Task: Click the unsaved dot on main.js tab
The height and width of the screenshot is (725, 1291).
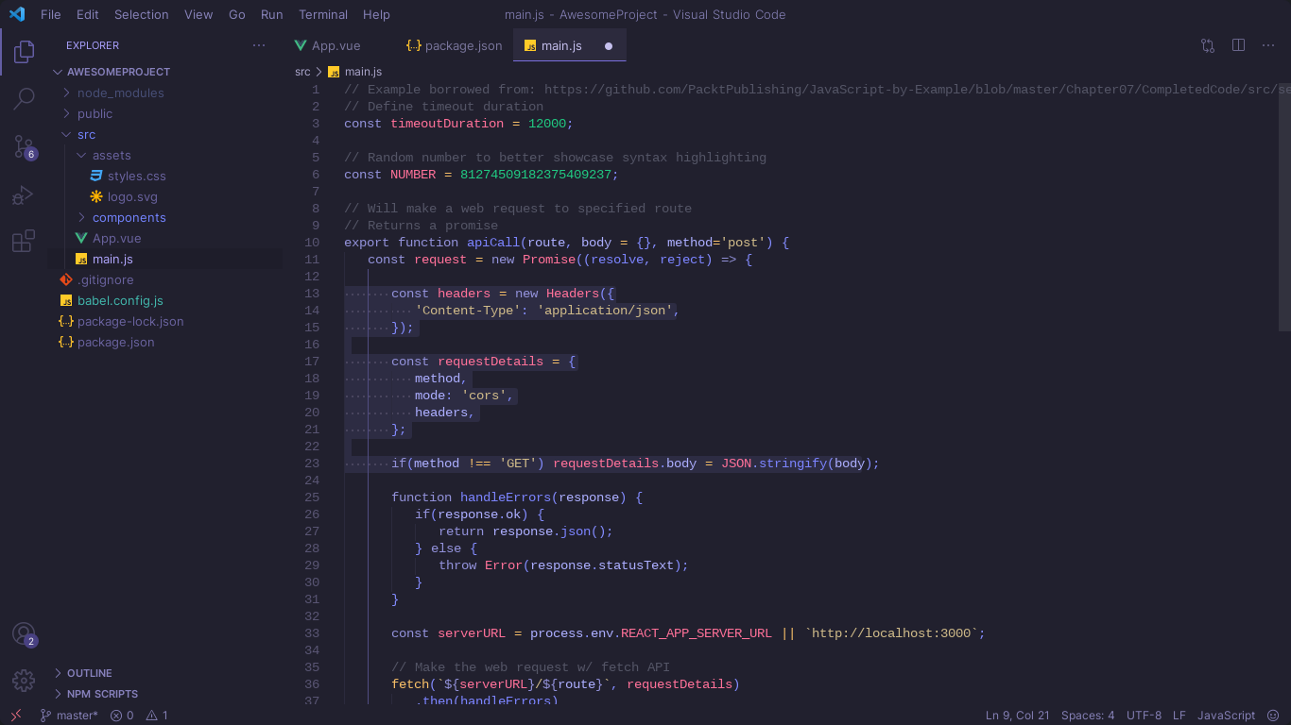Action: 609,45
